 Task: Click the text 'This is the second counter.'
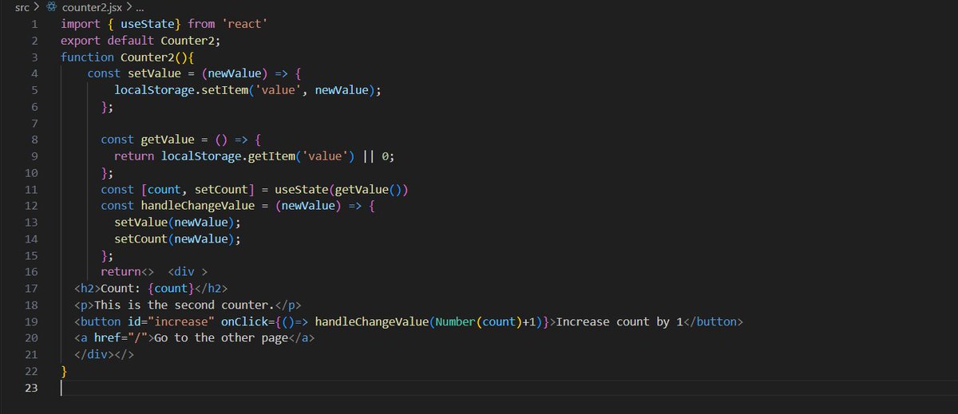[184, 306]
